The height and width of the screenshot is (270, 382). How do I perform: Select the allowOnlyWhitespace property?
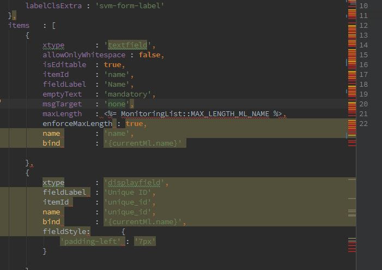(84, 55)
